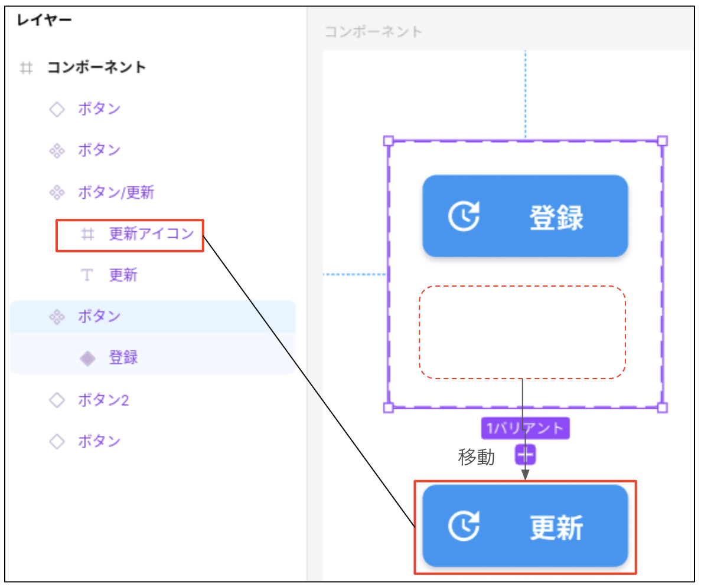
Task: Select the ボタン layer directly below コンポーネント
Action: click(x=99, y=109)
